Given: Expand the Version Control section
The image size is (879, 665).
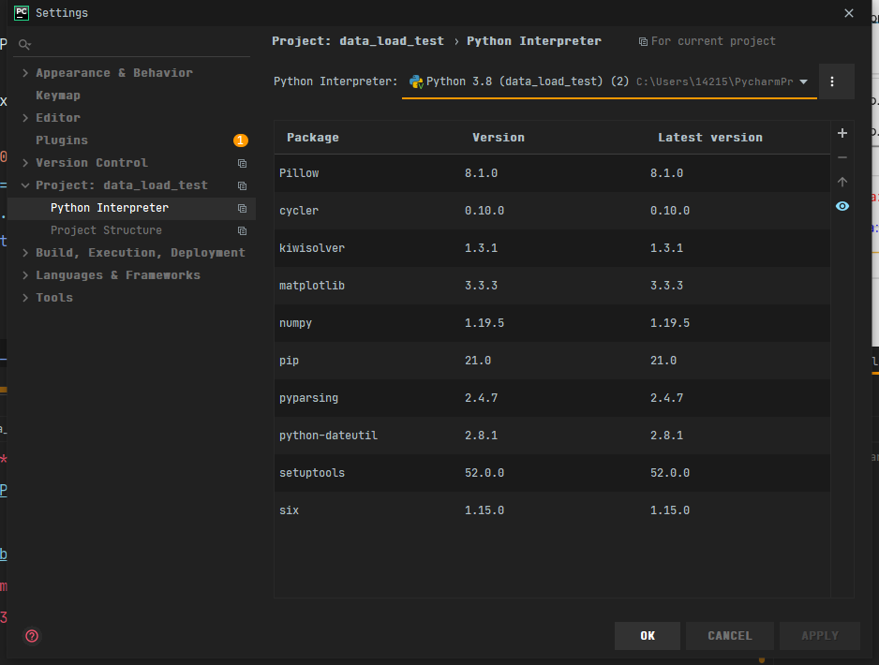Looking at the screenshot, I should (x=25, y=162).
